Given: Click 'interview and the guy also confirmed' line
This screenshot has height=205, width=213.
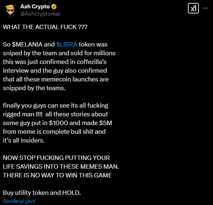Looking at the screenshot, I should click(55, 71).
